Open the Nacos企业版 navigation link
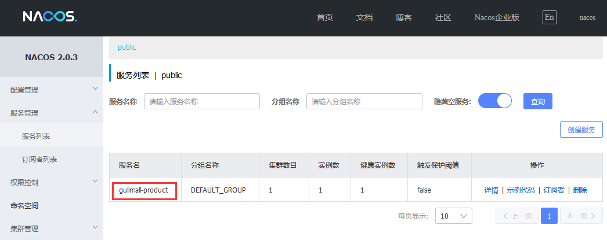Screen dimensions: 607x240 [x=497, y=17]
